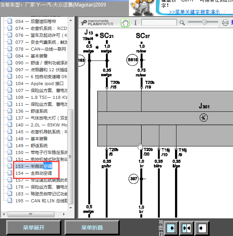This screenshot has width=233, height=236.
Task: Open tree item 145 收音机导航系统
Action: (x=41, y=132)
